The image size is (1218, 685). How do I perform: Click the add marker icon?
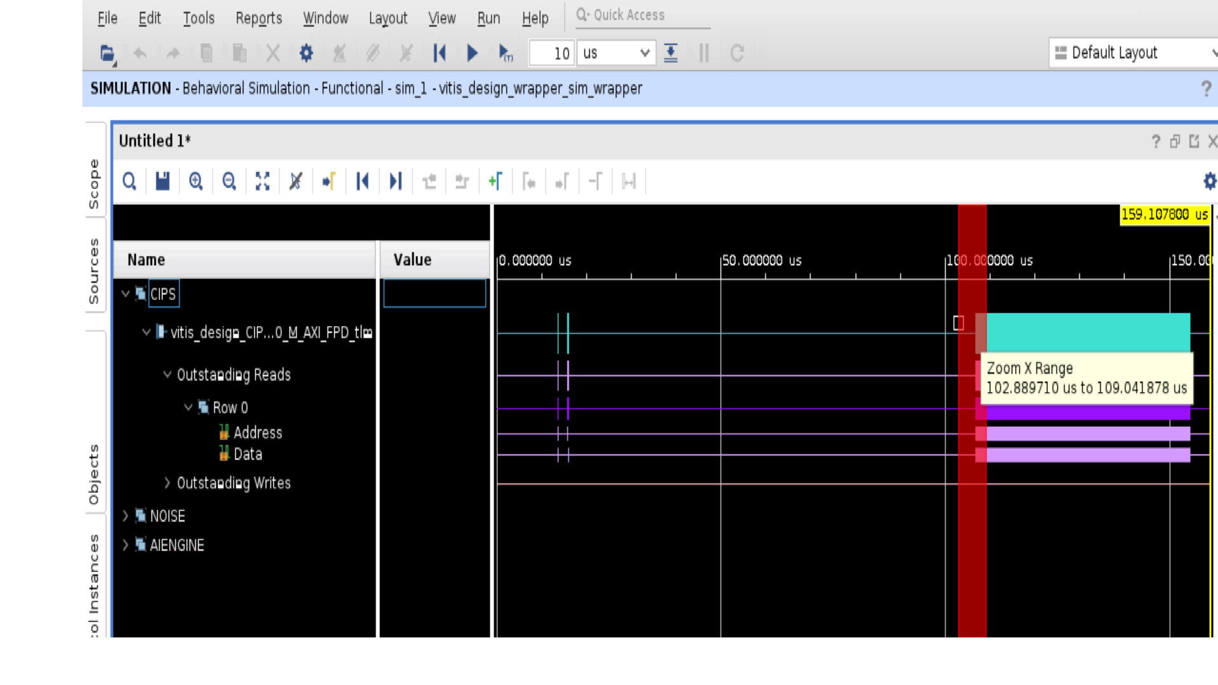click(x=495, y=181)
